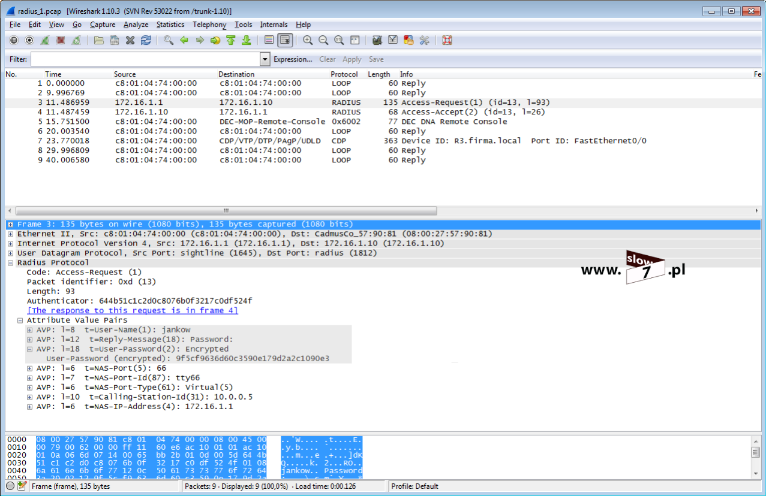
Task: Expand the NAS-IP-Address AVP node
Action: [x=30, y=406]
